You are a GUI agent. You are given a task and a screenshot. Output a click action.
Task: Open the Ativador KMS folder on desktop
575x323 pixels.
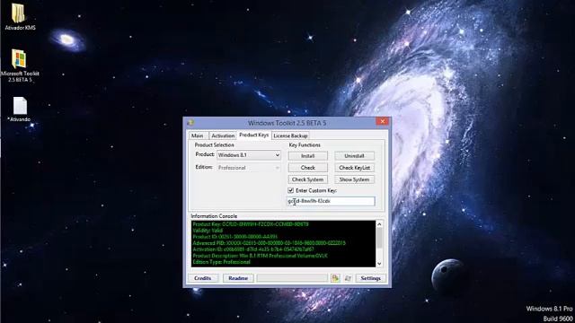tap(19, 16)
